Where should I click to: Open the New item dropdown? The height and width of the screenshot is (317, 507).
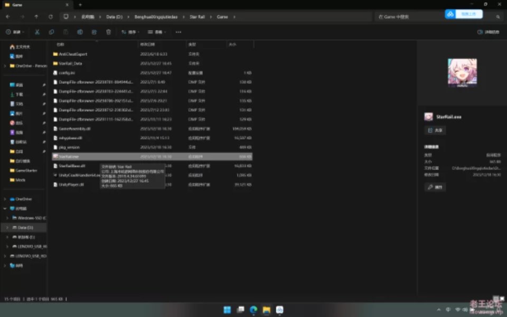[15, 32]
